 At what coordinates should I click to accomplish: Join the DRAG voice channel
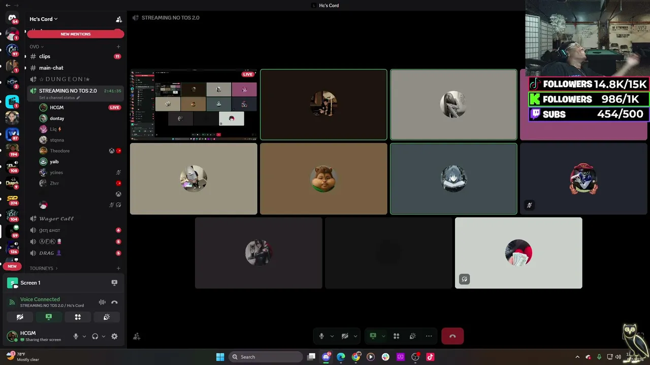tap(76, 253)
